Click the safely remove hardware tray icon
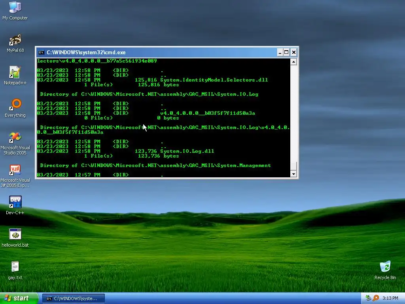Image resolution: width=405 pixels, height=304 pixels. pos(368,298)
